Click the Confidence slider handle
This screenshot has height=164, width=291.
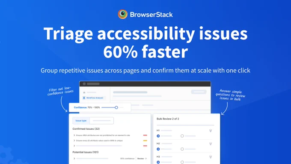tap(116, 107)
